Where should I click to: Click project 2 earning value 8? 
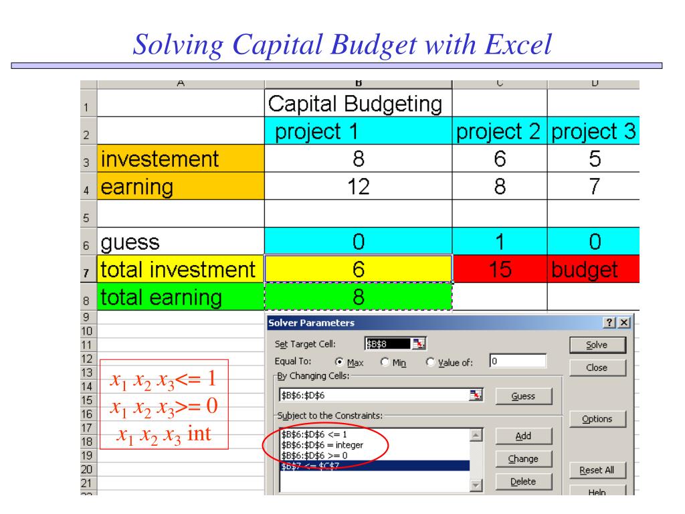click(x=500, y=186)
